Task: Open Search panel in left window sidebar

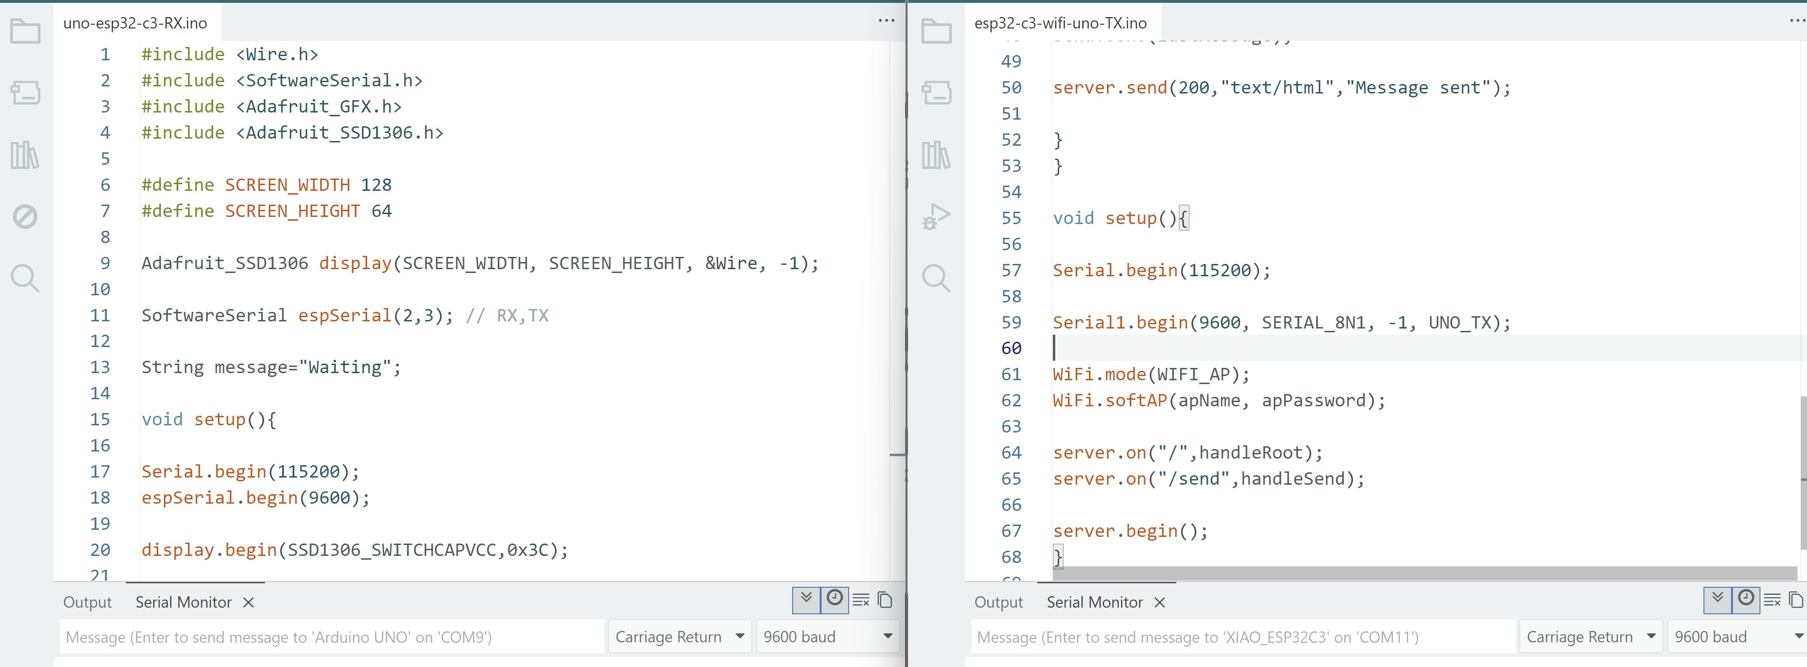Action: 25,278
